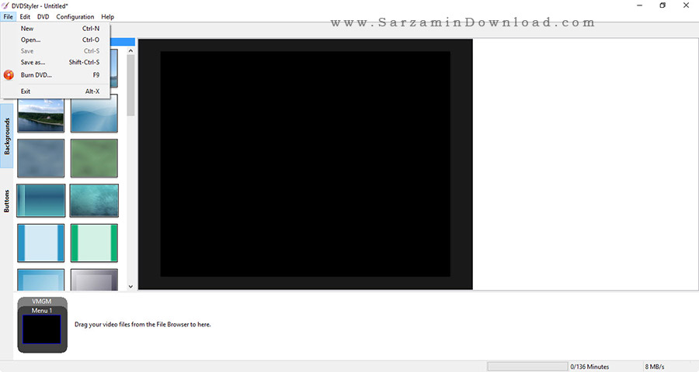The height and width of the screenshot is (372, 699).
Task: Close the DVDStyler window
Action: pyautogui.click(x=686, y=5)
